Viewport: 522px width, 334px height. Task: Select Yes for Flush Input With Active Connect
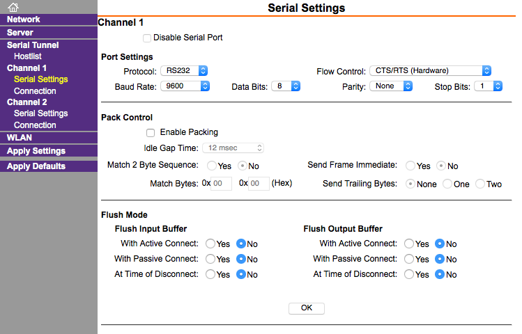coord(210,244)
